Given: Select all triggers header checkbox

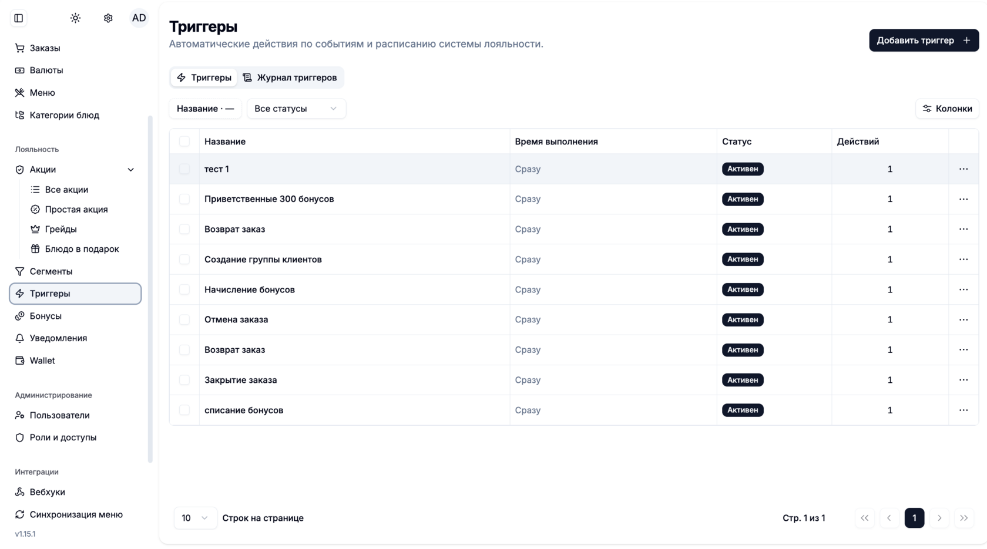Looking at the screenshot, I should tap(184, 142).
